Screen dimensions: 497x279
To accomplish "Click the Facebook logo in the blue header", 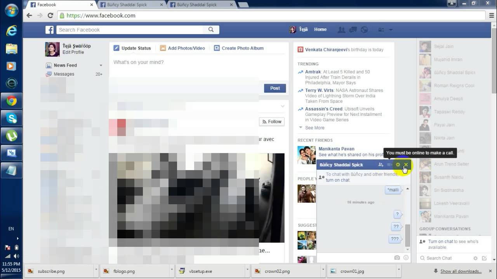I will [49, 30].
